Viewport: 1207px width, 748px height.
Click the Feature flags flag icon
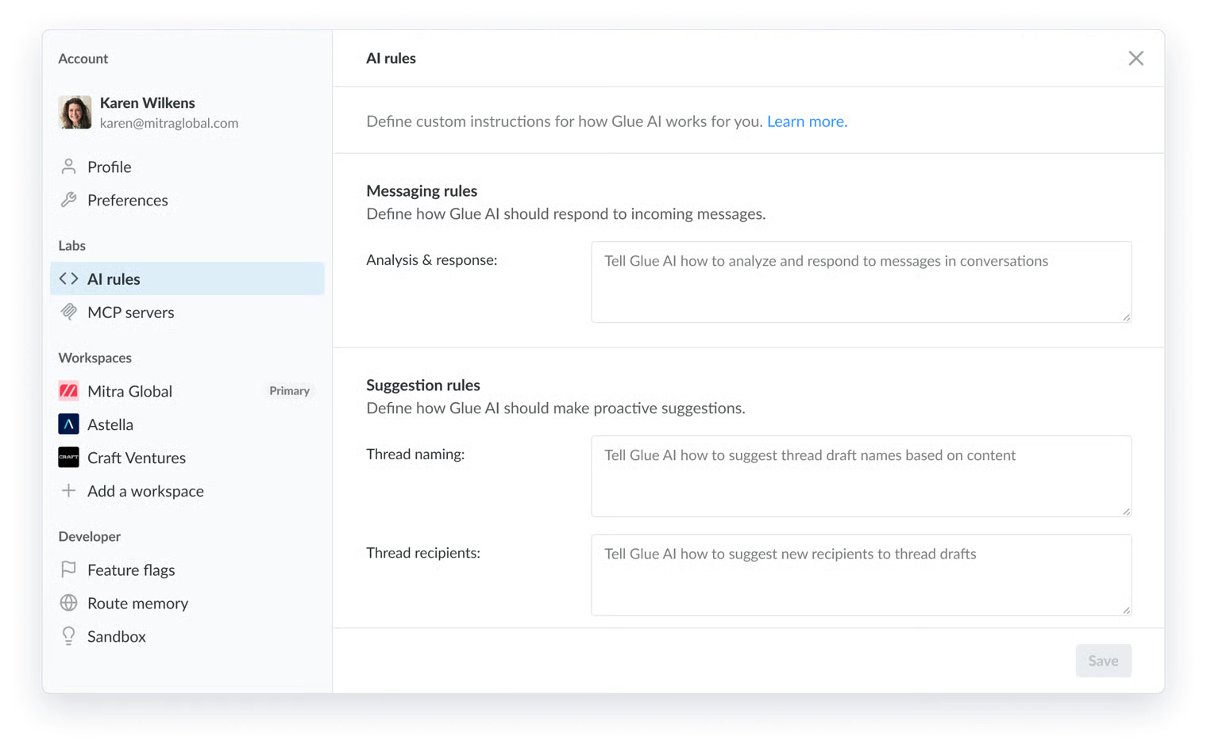(x=69, y=570)
